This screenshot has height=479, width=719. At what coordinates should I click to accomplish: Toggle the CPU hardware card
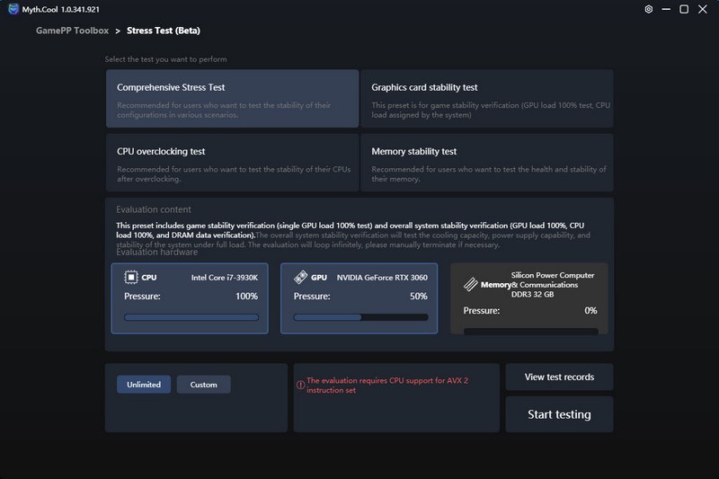click(x=190, y=298)
